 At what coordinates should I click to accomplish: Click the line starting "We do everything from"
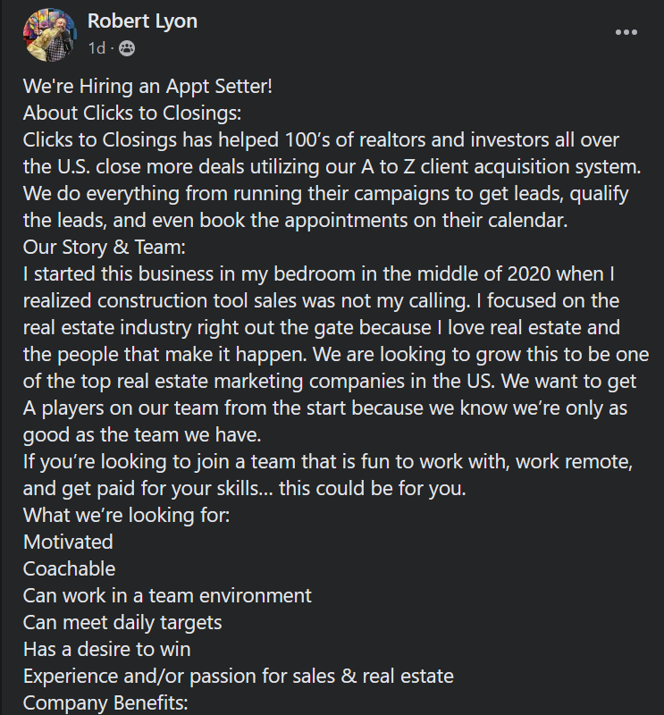point(326,193)
